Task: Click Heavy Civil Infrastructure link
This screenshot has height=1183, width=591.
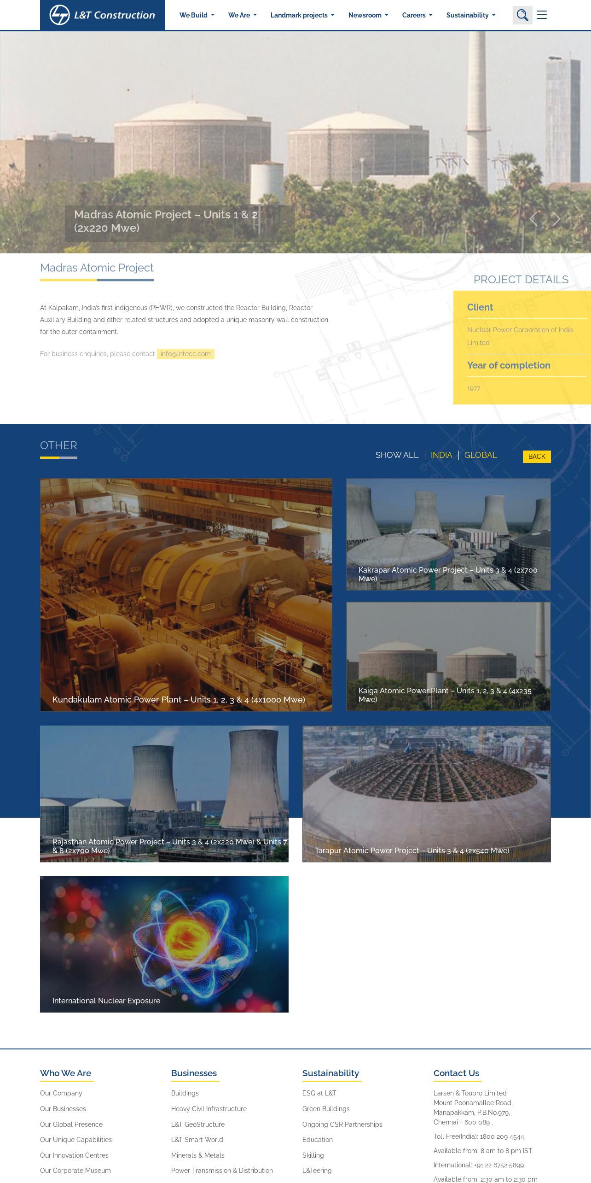Action: click(209, 1109)
